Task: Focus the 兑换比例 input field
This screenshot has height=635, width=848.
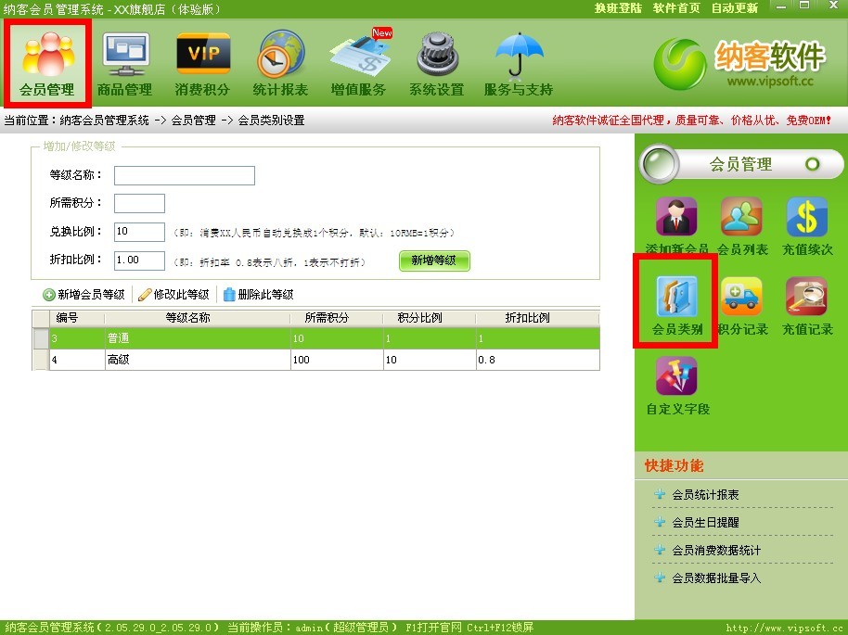Action: click(x=139, y=232)
